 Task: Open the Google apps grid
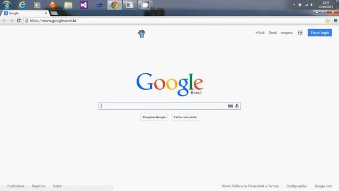[300, 33]
